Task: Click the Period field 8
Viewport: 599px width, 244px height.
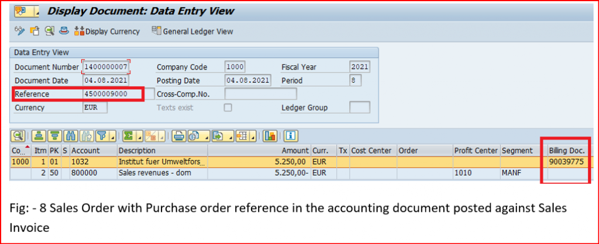Action: 355,81
